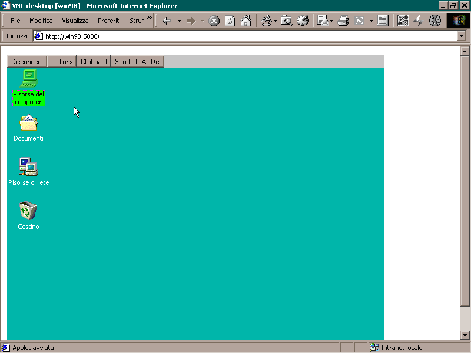Open the Back button history dropdown arrow
471x353 pixels.
pos(179,21)
